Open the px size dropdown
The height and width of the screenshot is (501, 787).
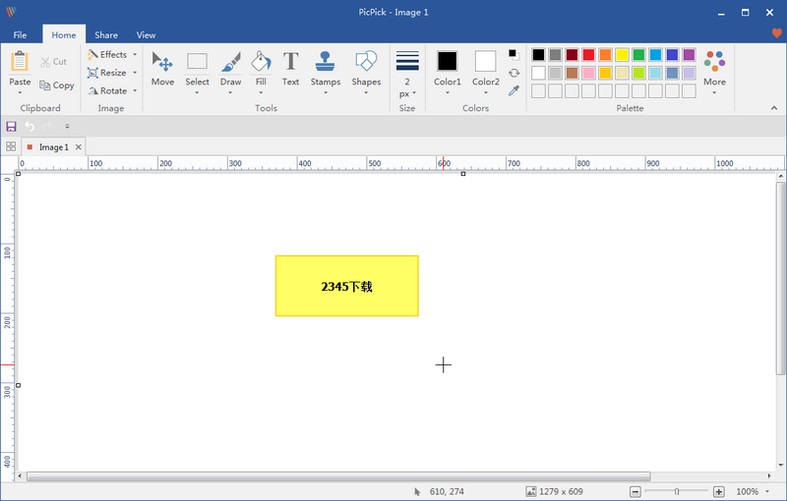pos(407,93)
